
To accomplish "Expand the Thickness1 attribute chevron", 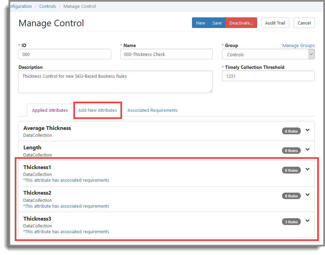I will pyautogui.click(x=307, y=169).
